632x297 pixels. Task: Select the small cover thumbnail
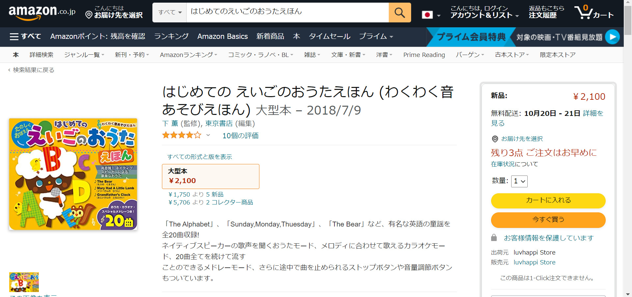(24, 282)
